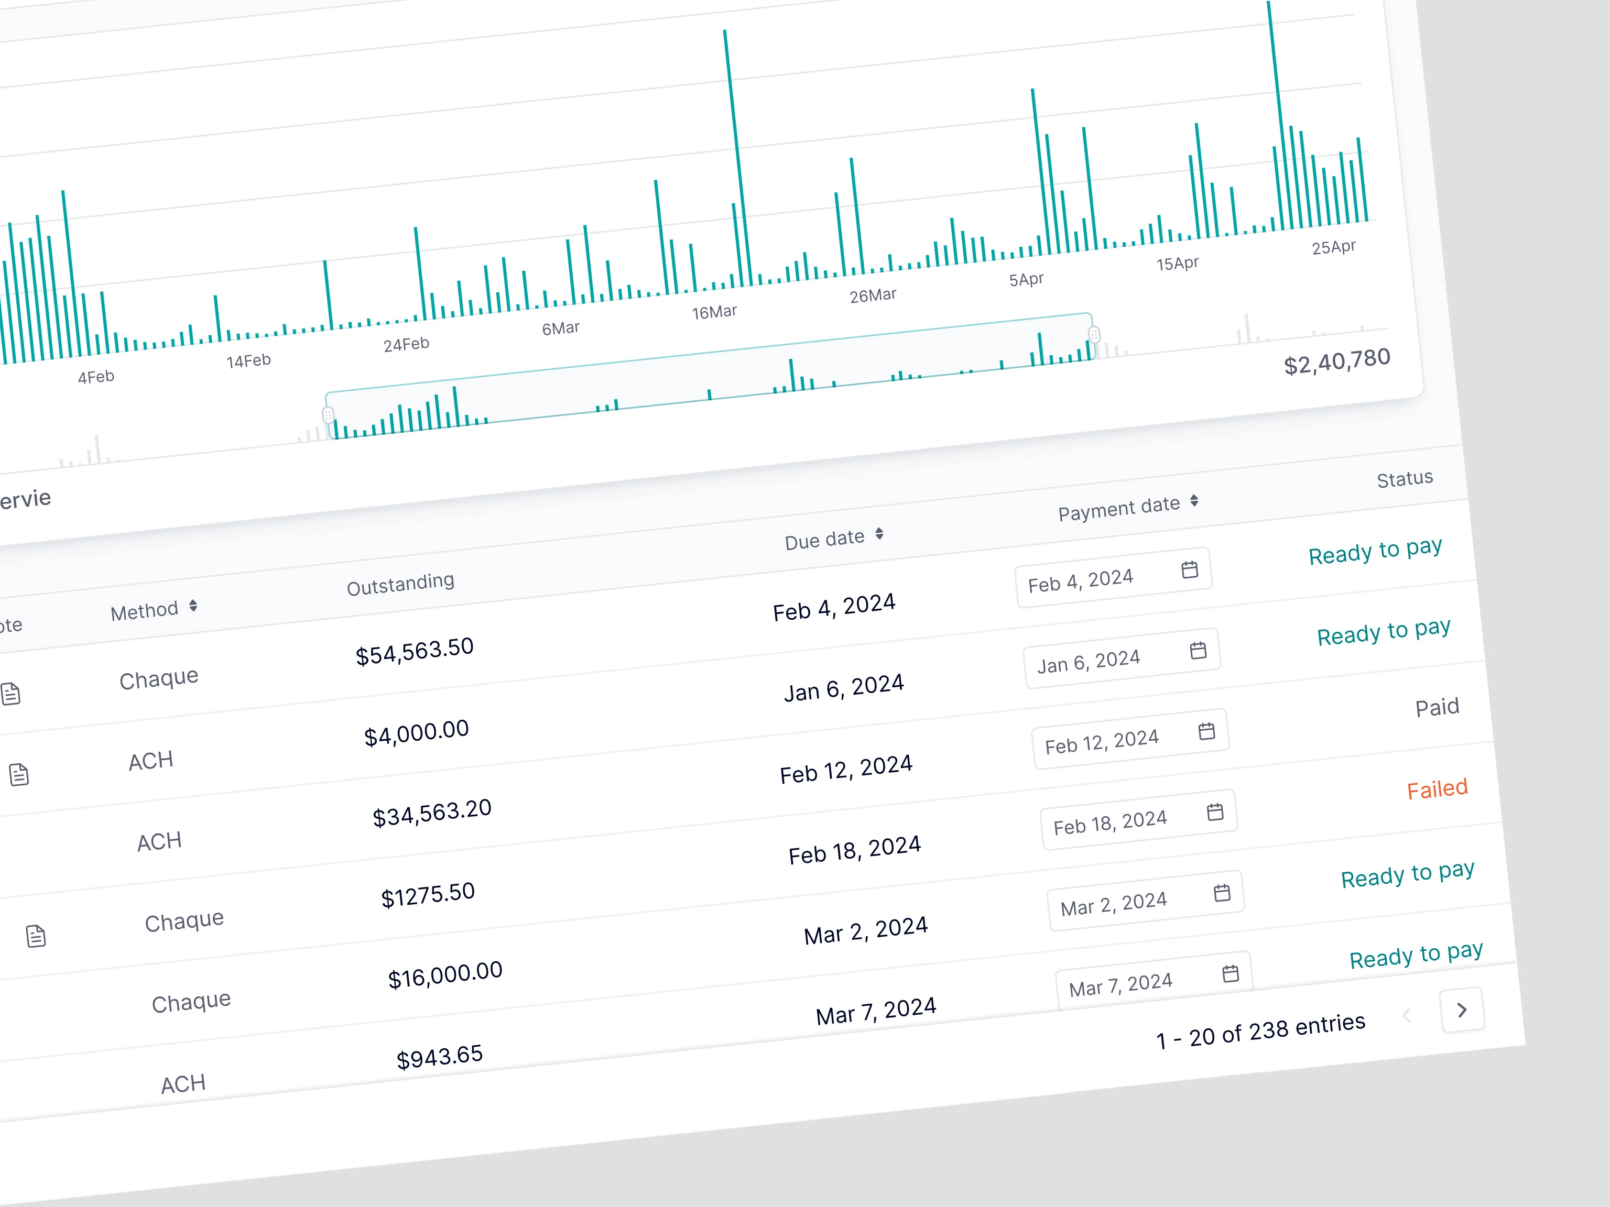Sort table by Method column
Viewport: 1610px width, 1207px height.
click(x=193, y=605)
